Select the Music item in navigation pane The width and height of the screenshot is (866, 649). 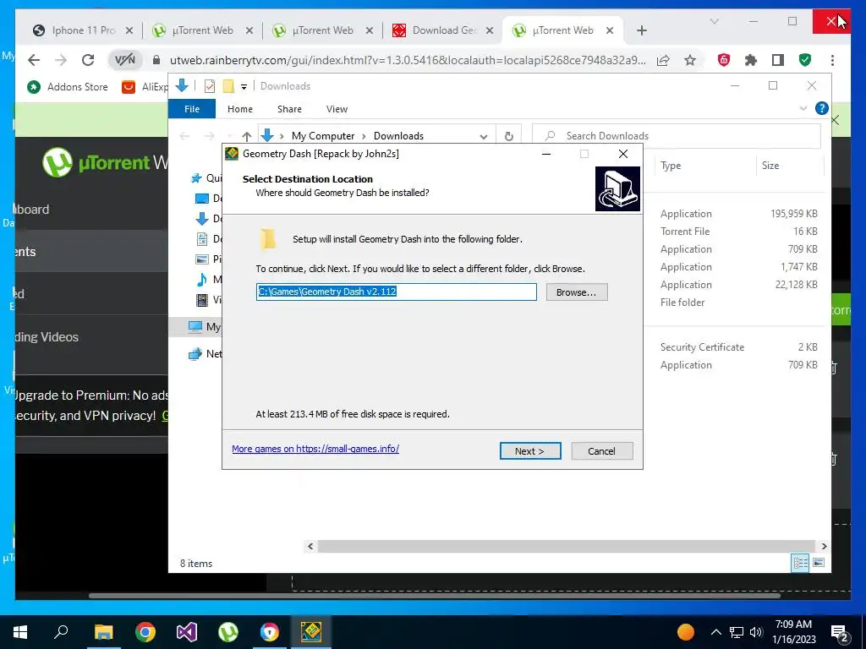209,279
